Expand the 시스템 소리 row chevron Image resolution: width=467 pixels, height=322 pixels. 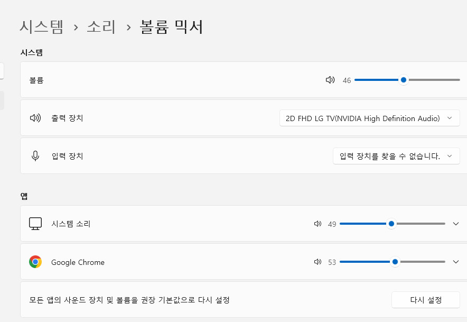(455, 224)
